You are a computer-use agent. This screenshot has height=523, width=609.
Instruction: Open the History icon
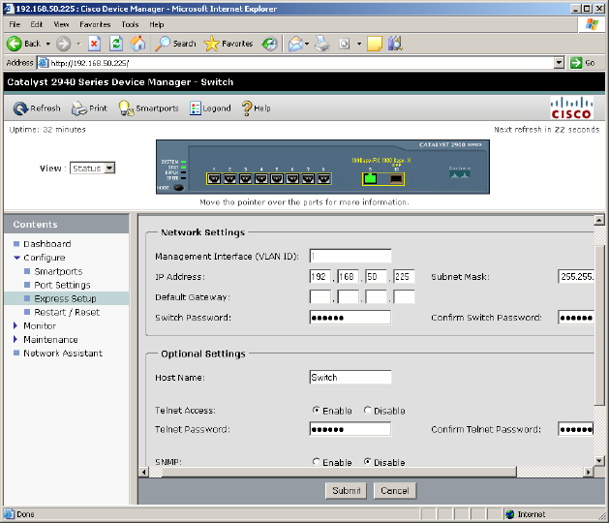pyautogui.click(x=270, y=44)
